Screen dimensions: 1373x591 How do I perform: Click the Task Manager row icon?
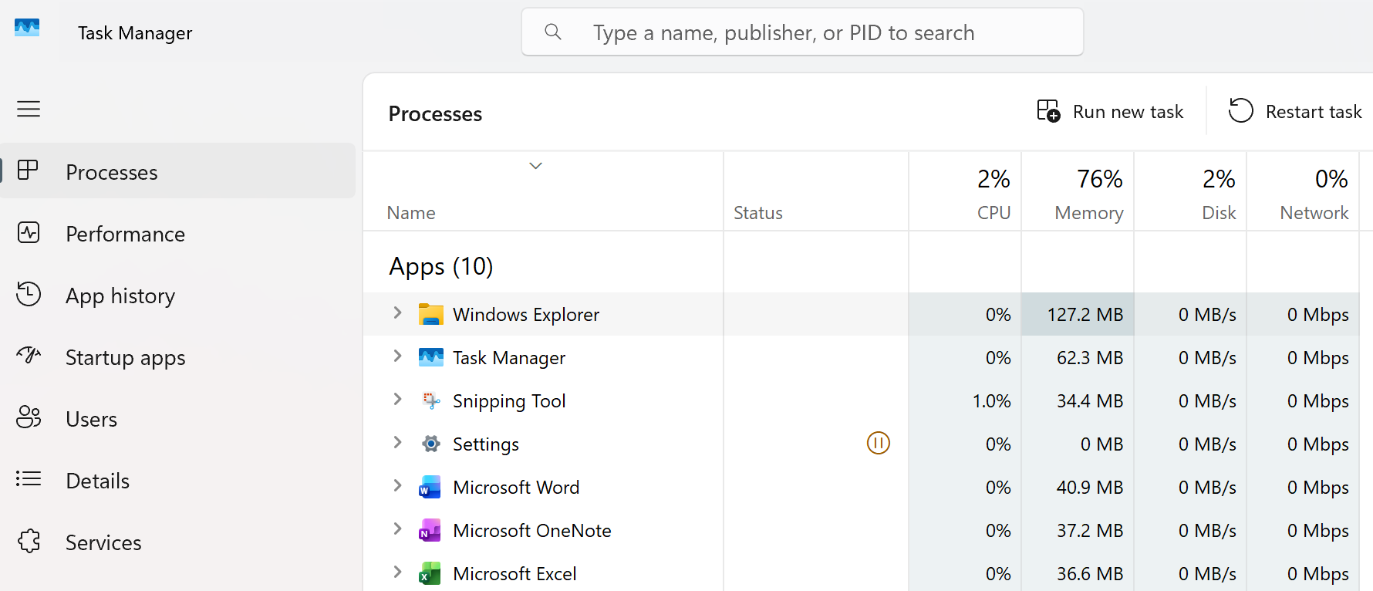(x=431, y=357)
